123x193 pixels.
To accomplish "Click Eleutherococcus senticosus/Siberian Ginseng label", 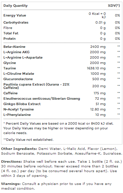I will [42, 99].
